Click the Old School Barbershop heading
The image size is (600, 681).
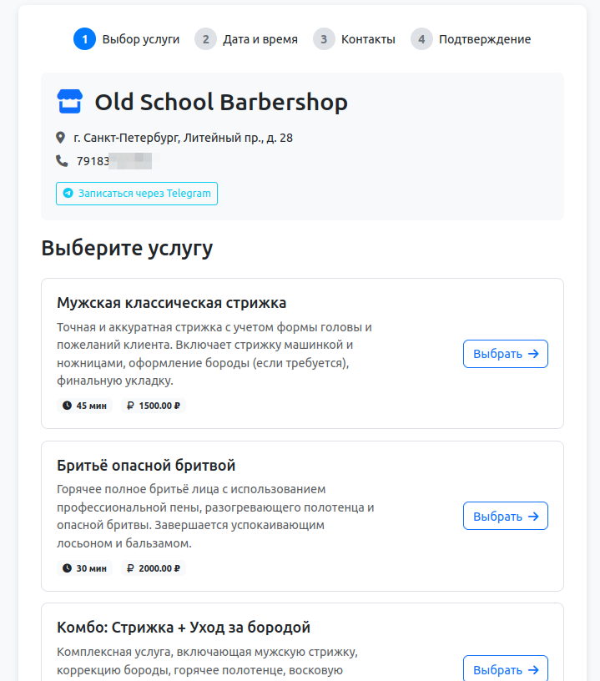(x=221, y=102)
